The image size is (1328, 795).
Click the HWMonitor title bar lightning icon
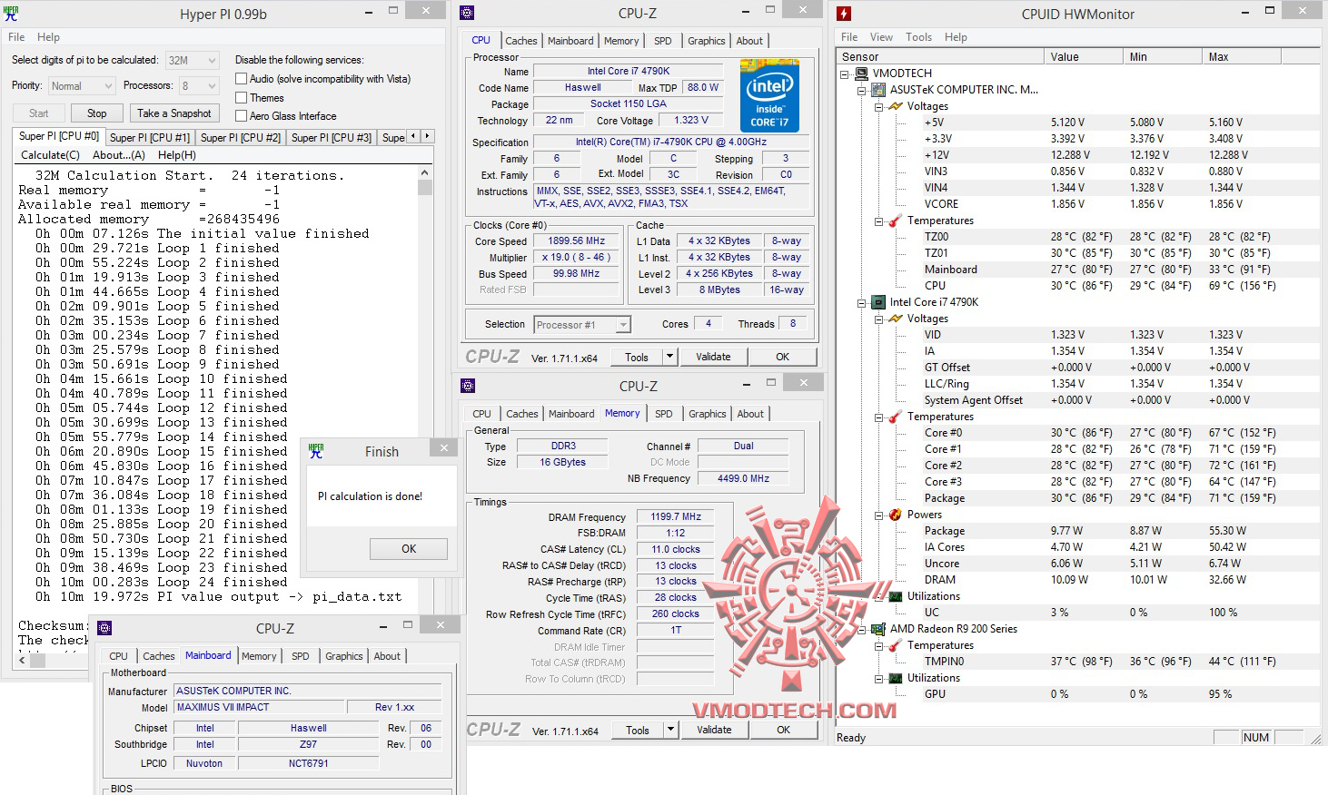[844, 14]
